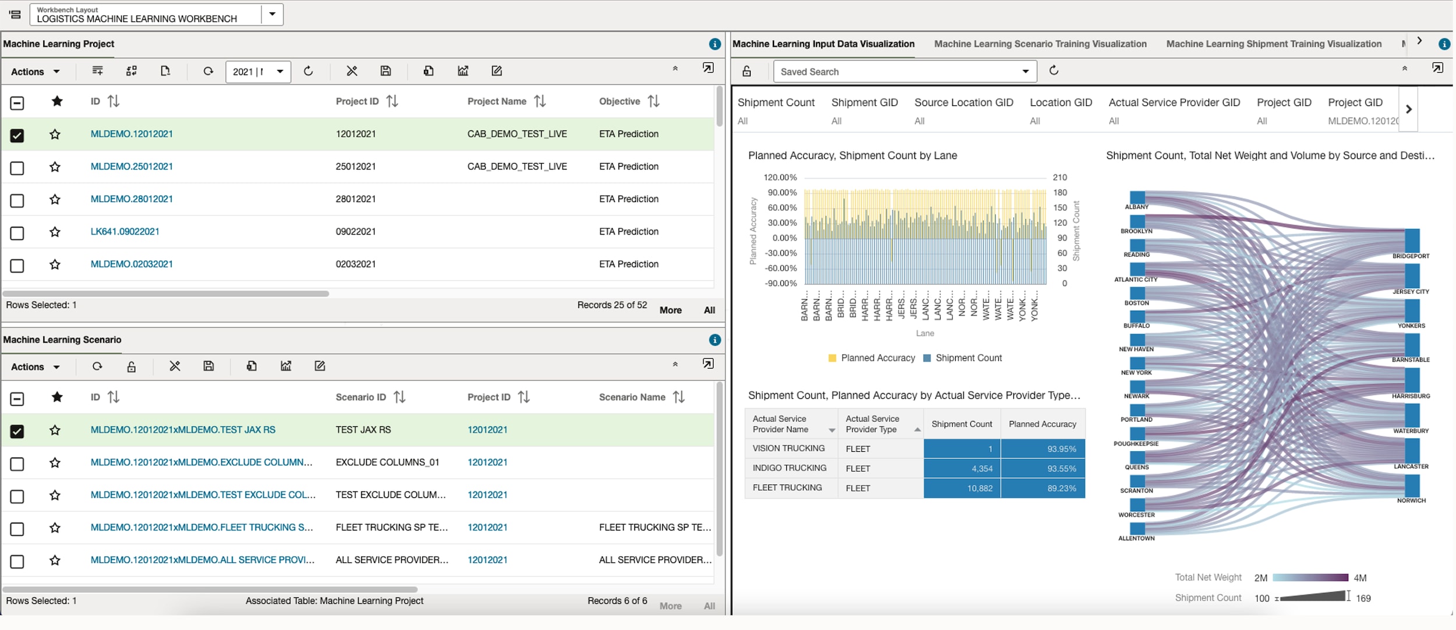Pop out the Machine Learning Scenario panel
The width and height of the screenshot is (1456, 630).
point(708,364)
